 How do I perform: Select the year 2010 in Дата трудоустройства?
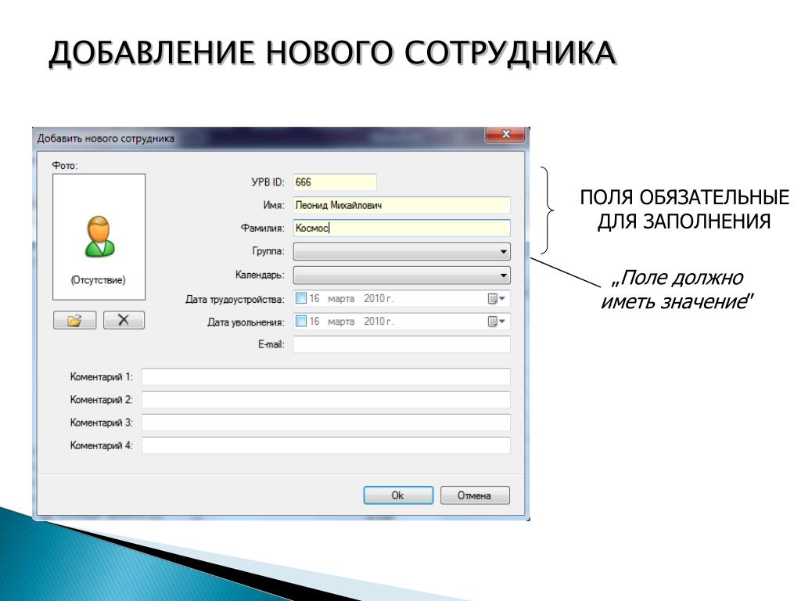(x=374, y=298)
